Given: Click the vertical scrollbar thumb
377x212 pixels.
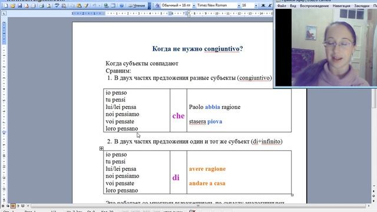Looking at the screenshot, I should click(374, 98).
